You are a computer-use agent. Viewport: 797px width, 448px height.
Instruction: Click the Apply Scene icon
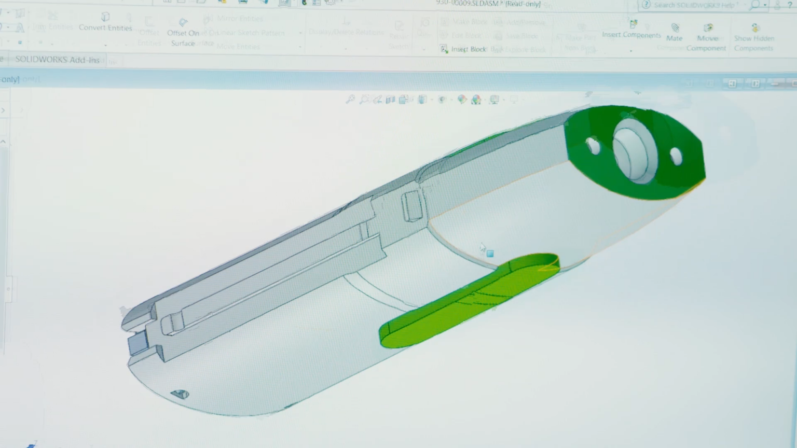click(x=476, y=99)
